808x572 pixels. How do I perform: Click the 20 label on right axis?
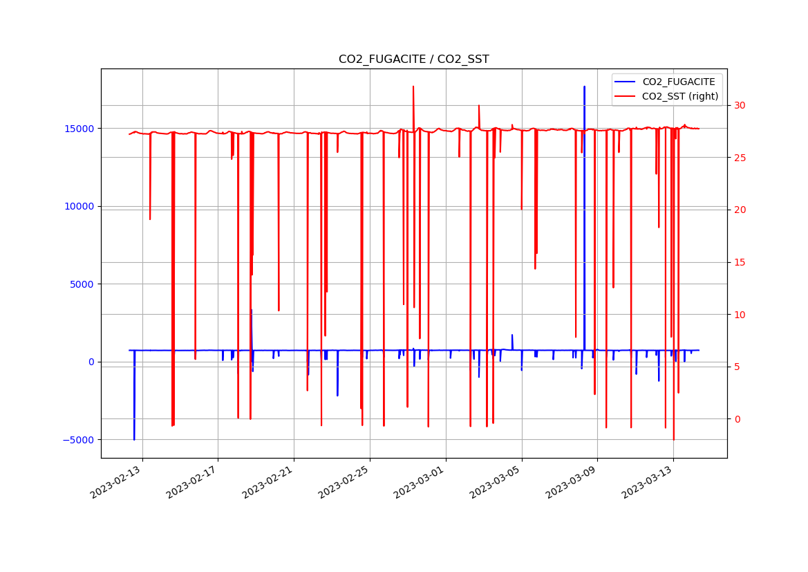coord(740,210)
